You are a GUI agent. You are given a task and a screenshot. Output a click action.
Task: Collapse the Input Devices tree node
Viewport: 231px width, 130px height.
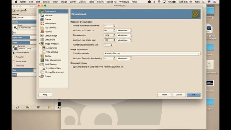click(39, 64)
